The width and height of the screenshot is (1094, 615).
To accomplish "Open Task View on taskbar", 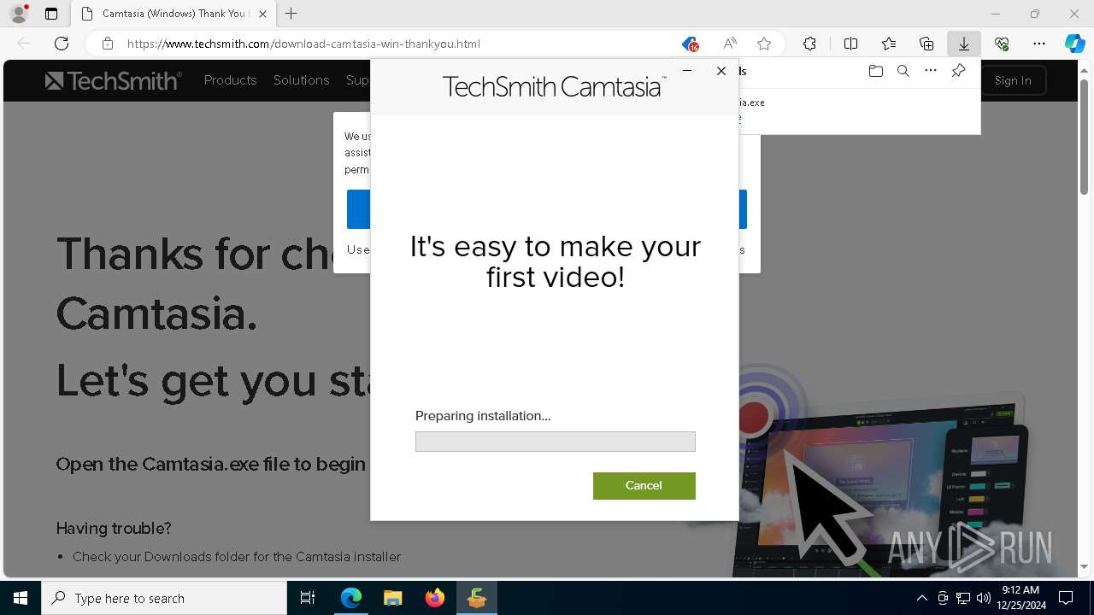I will [x=308, y=598].
